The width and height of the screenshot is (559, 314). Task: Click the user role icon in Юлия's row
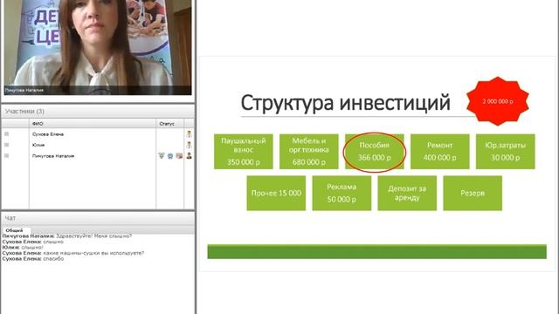tap(189, 145)
